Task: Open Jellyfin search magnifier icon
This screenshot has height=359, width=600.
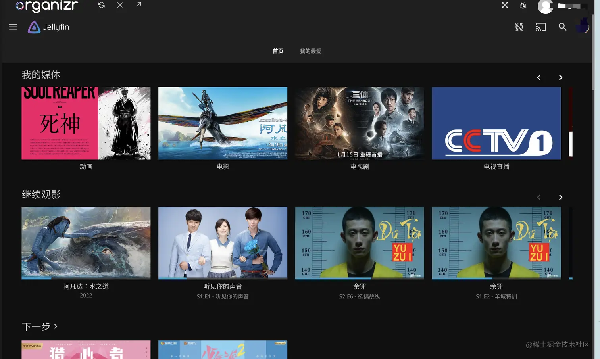Action: [562, 27]
